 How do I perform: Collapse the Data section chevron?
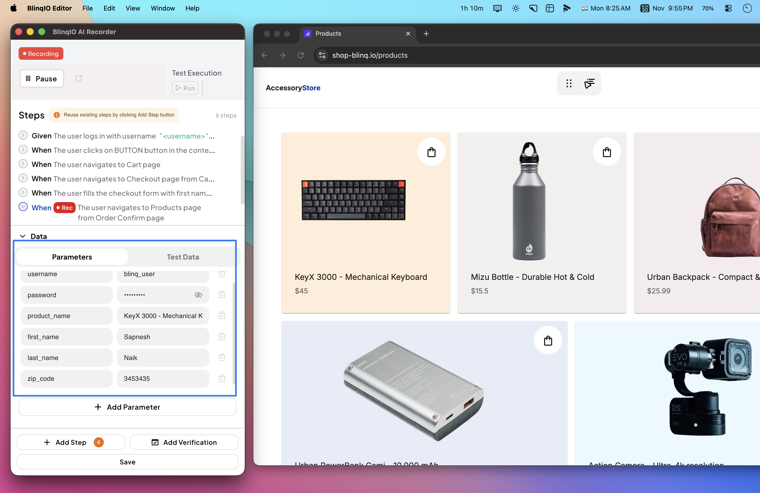[x=23, y=236]
